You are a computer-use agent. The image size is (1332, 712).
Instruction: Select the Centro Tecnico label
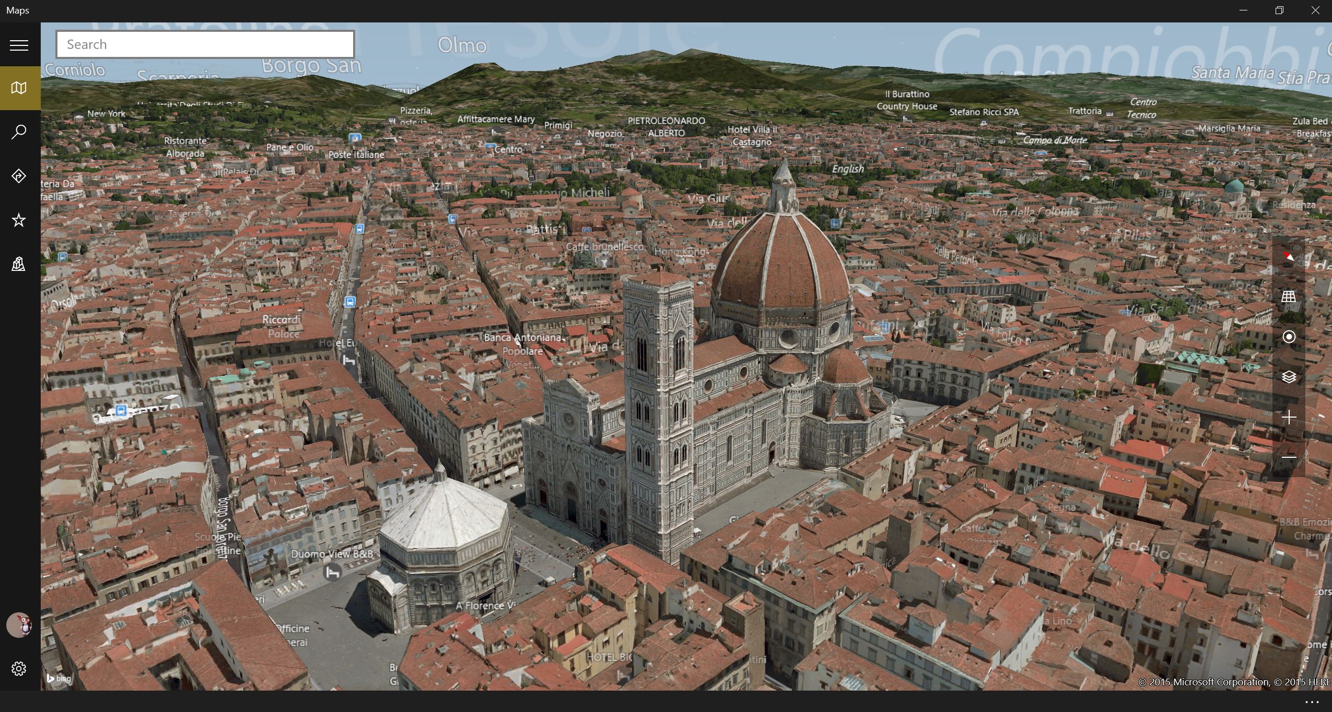[1142, 108]
